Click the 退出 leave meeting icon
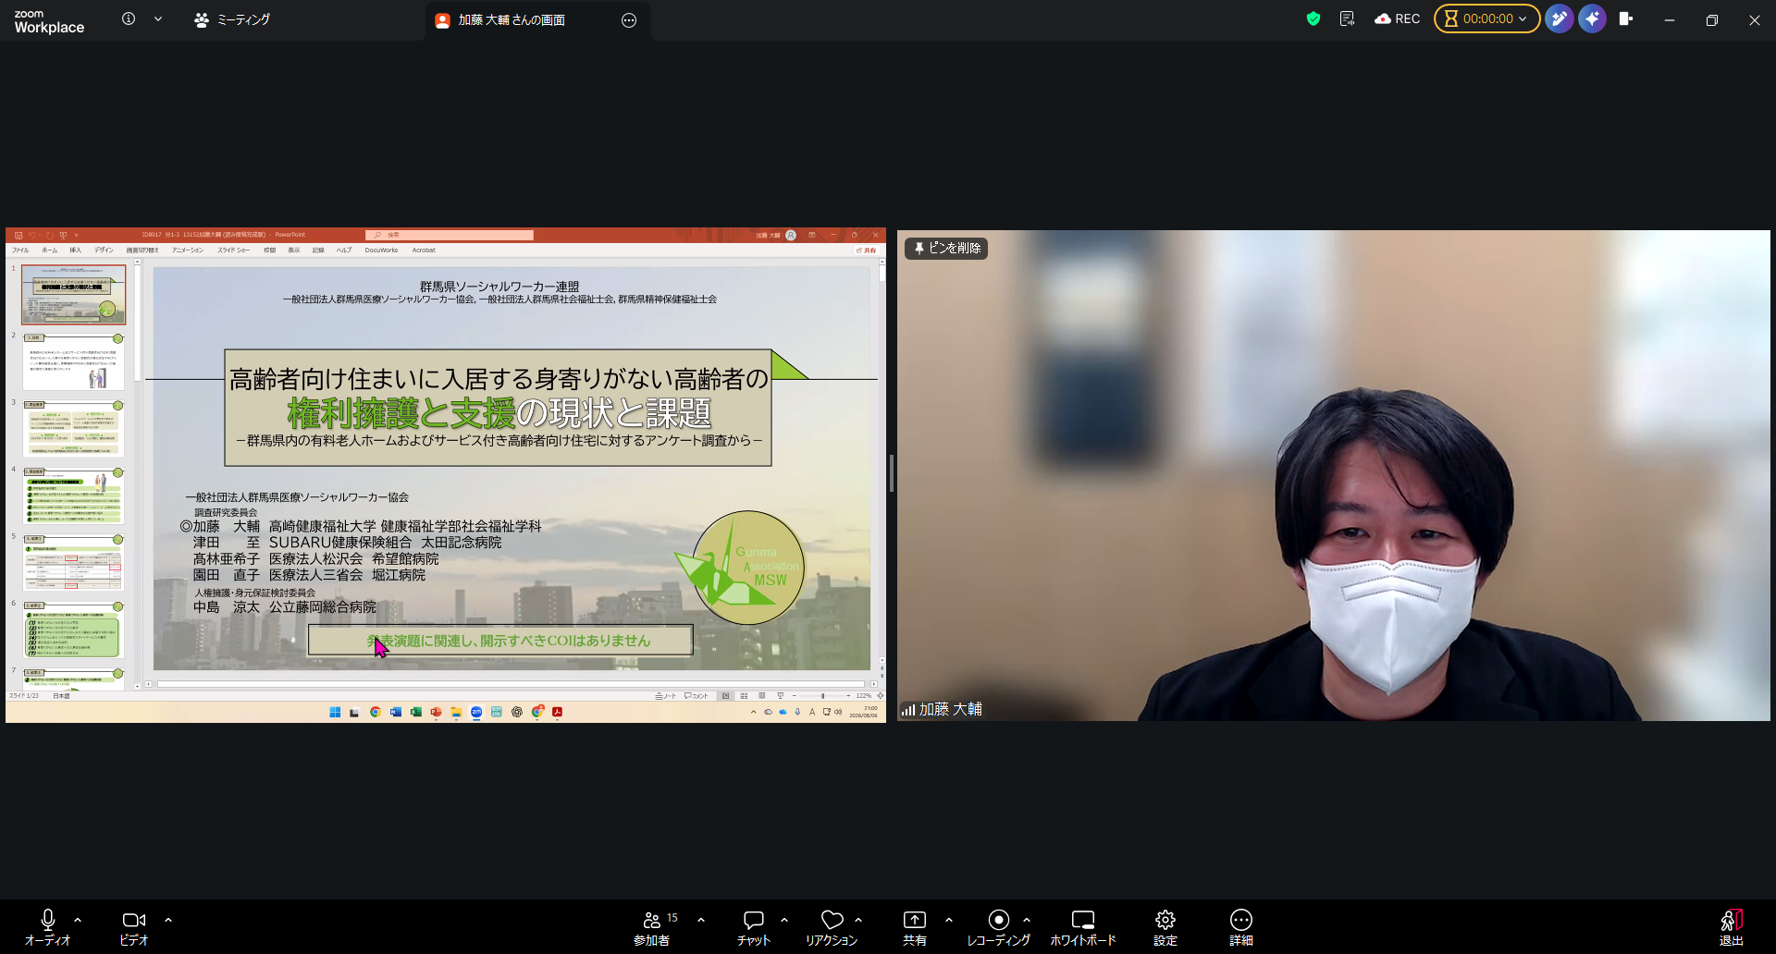This screenshot has width=1776, height=954. click(x=1732, y=928)
